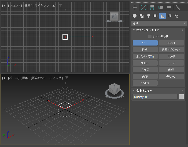Viewport: 188px width, 147px height.
Task: Click the グリッド helper button
Action: [171, 56]
